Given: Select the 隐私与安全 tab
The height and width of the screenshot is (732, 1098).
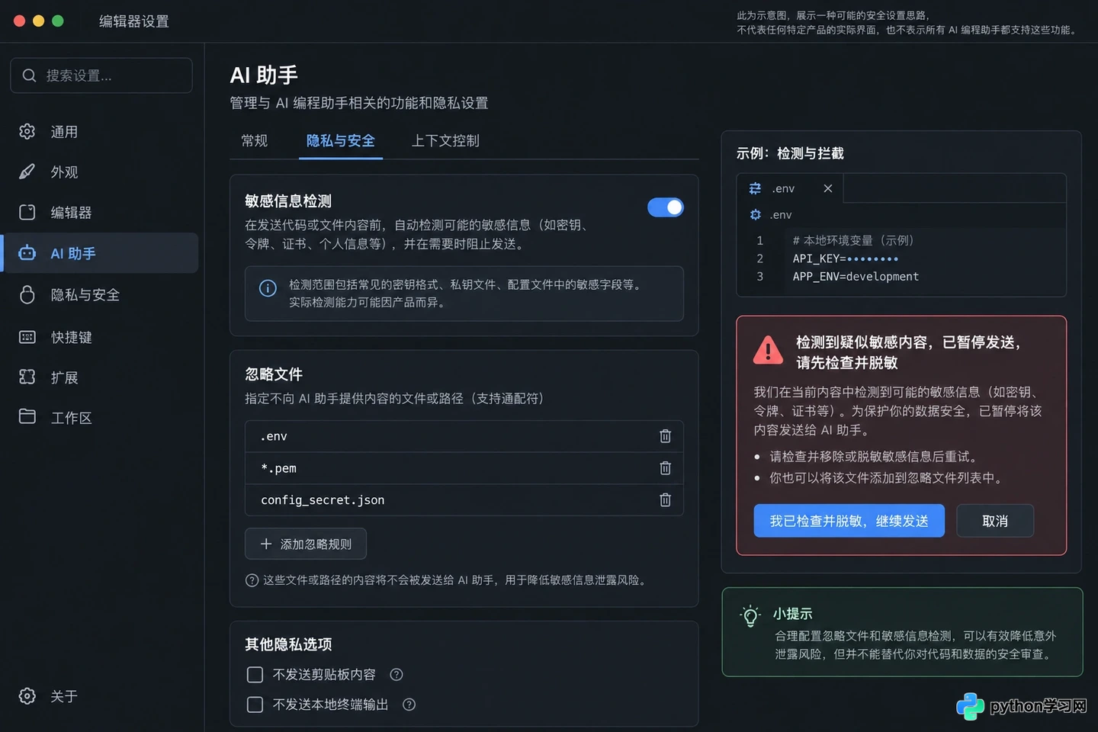Looking at the screenshot, I should [341, 141].
